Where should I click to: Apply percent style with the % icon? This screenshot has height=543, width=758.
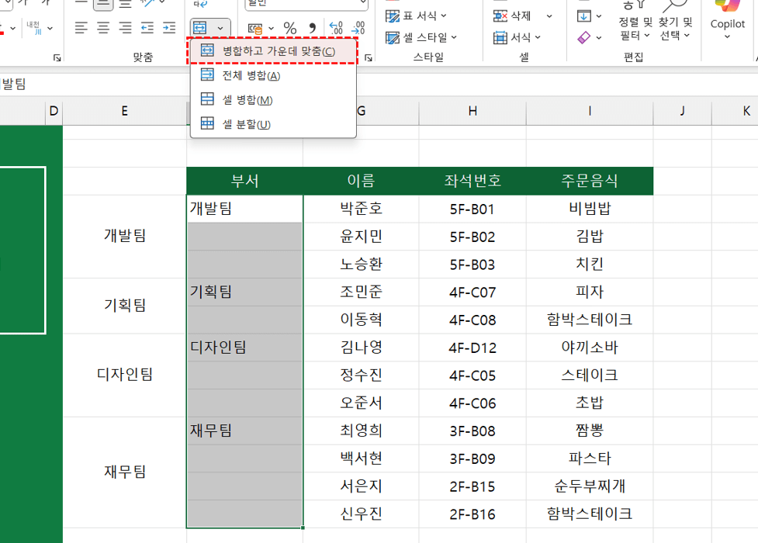[289, 29]
